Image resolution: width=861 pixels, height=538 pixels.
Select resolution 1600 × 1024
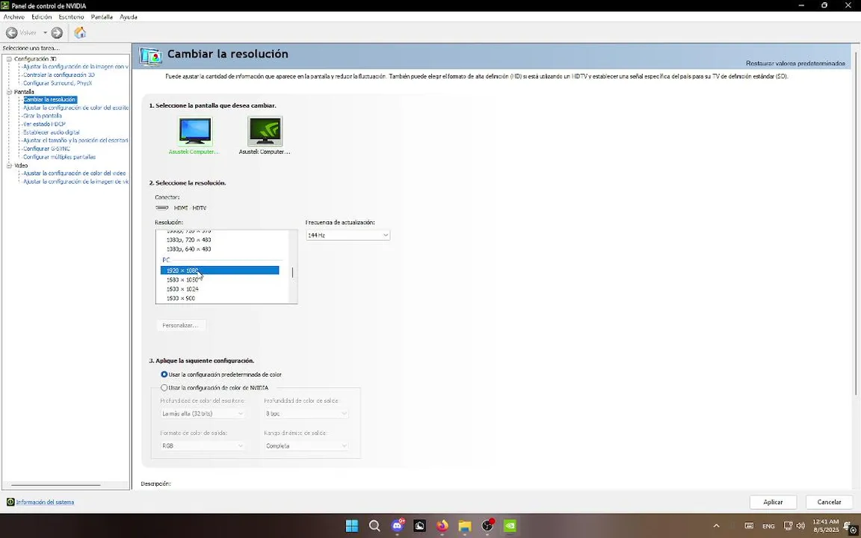coord(220,289)
